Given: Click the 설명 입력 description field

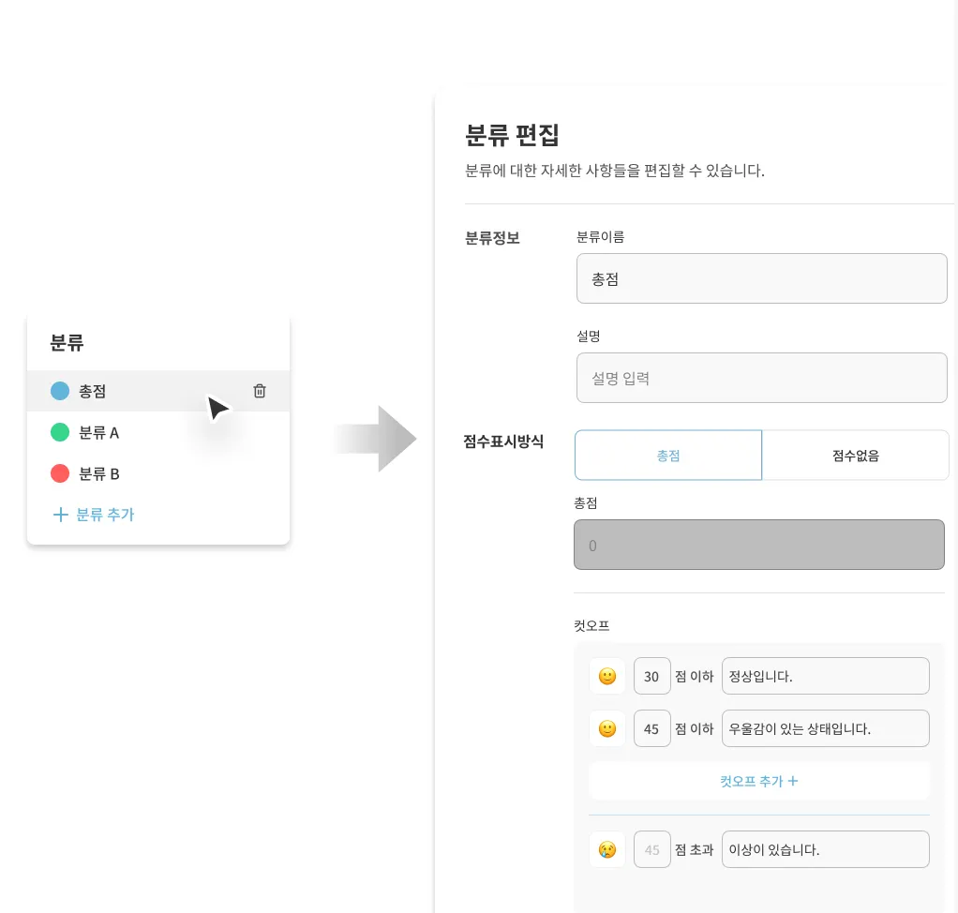Looking at the screenshot, I should [761, 378].
